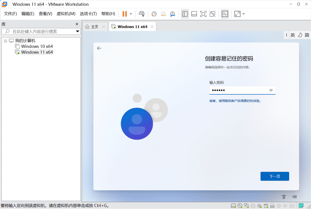Viewport: 311px width, 209px height.
Task: Enter full screen mode icon
Action: point(203,14)
